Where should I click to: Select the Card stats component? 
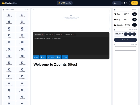tap(22, 56)
